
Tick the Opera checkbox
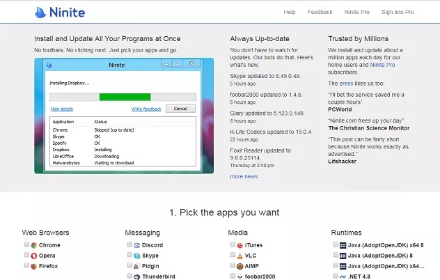pos(26,255)
